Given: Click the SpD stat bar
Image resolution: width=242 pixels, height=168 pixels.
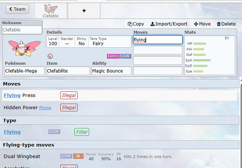Looking at the screenshot, I should (200, 66).
